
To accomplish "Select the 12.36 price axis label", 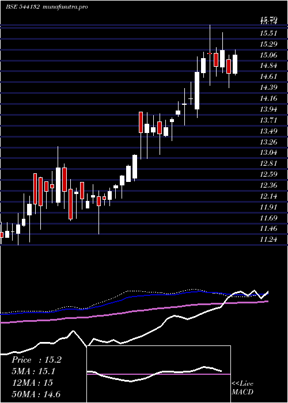I will pos(268,185).
